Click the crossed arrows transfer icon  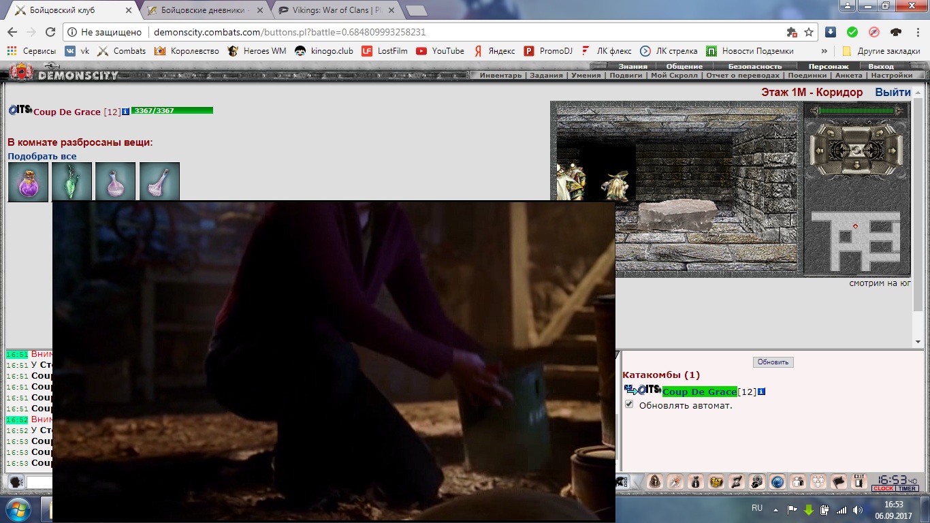click(x=737, y=481)
